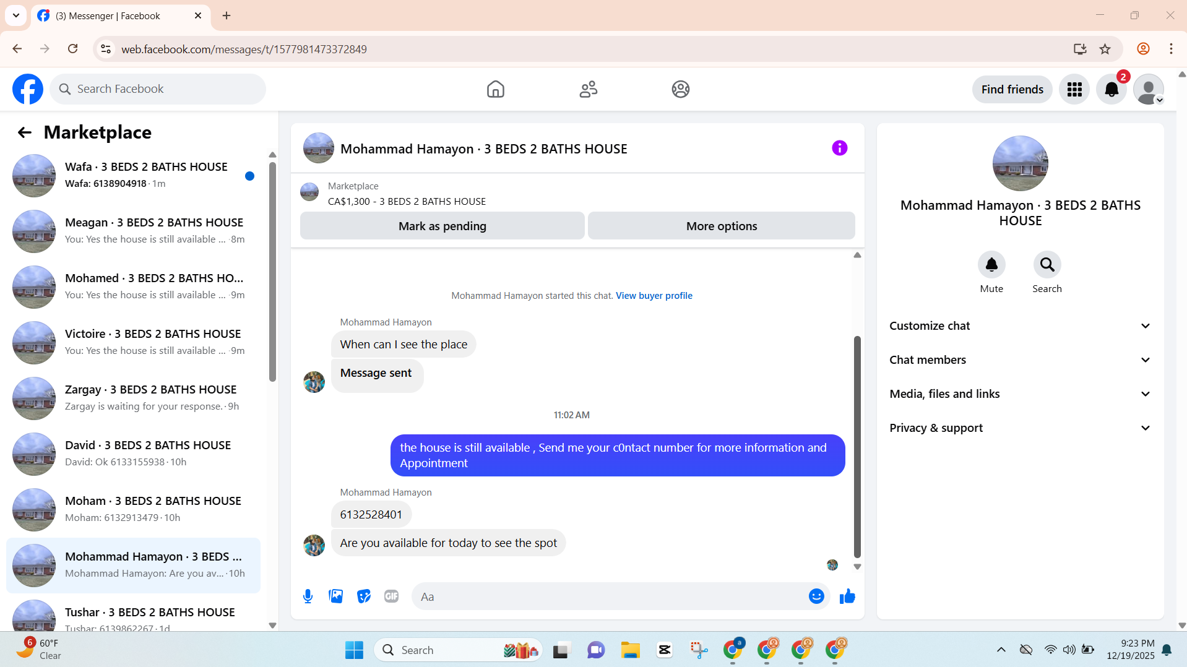Open the emoji picker in message box
Image resolution: width=1187 pixels, height=667 pixels.
[816, 596]
